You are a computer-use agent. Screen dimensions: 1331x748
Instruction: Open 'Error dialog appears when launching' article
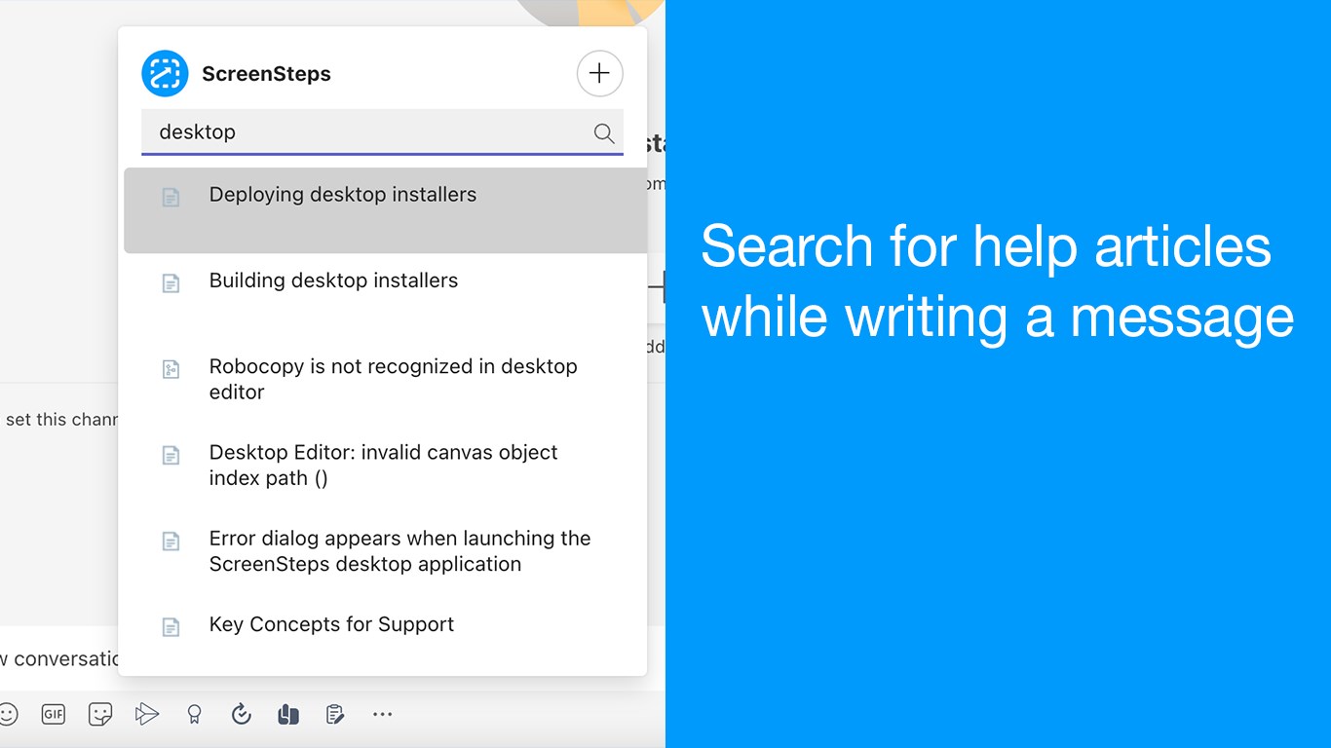point(385,551)
